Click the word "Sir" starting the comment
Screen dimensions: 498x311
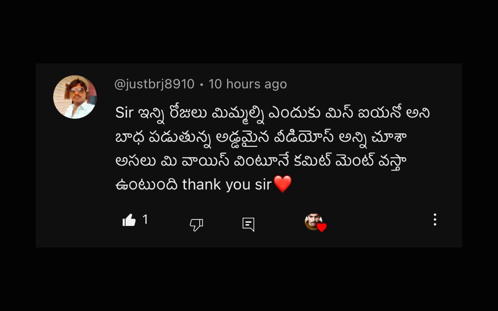(124, 113)
